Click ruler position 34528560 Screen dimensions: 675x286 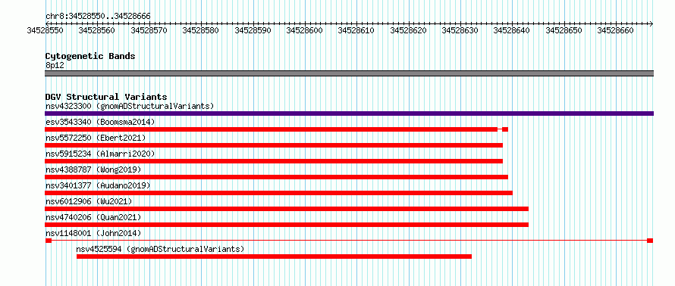[97, 30]
